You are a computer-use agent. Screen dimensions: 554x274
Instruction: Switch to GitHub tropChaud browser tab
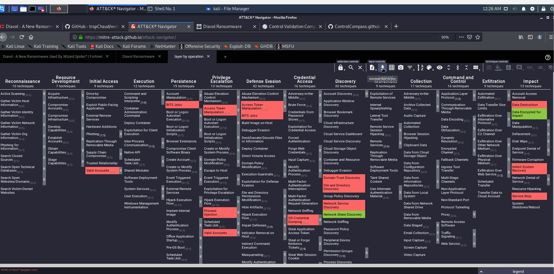(x=95, y=27)
